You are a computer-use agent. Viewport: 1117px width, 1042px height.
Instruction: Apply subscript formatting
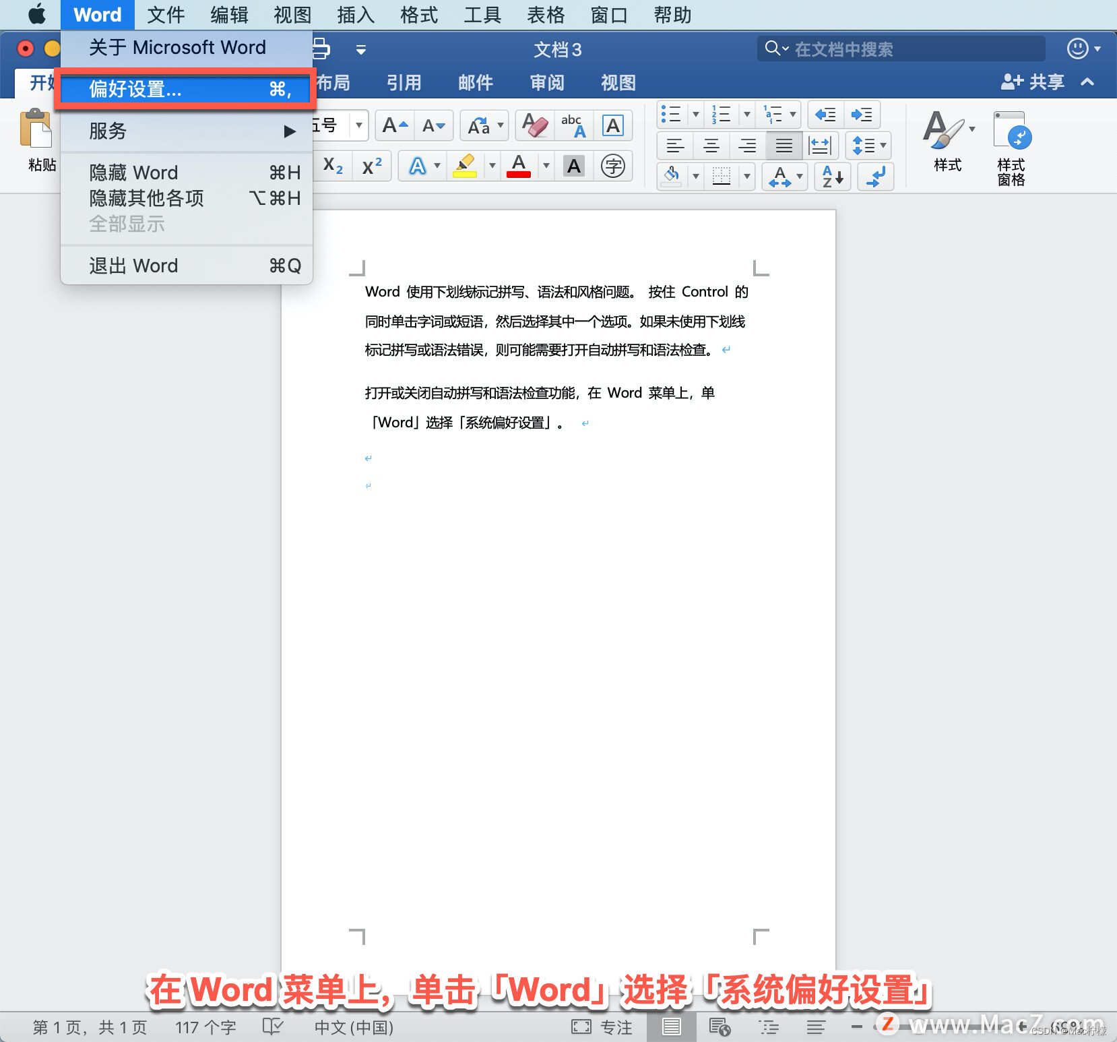tap(333, 166)
